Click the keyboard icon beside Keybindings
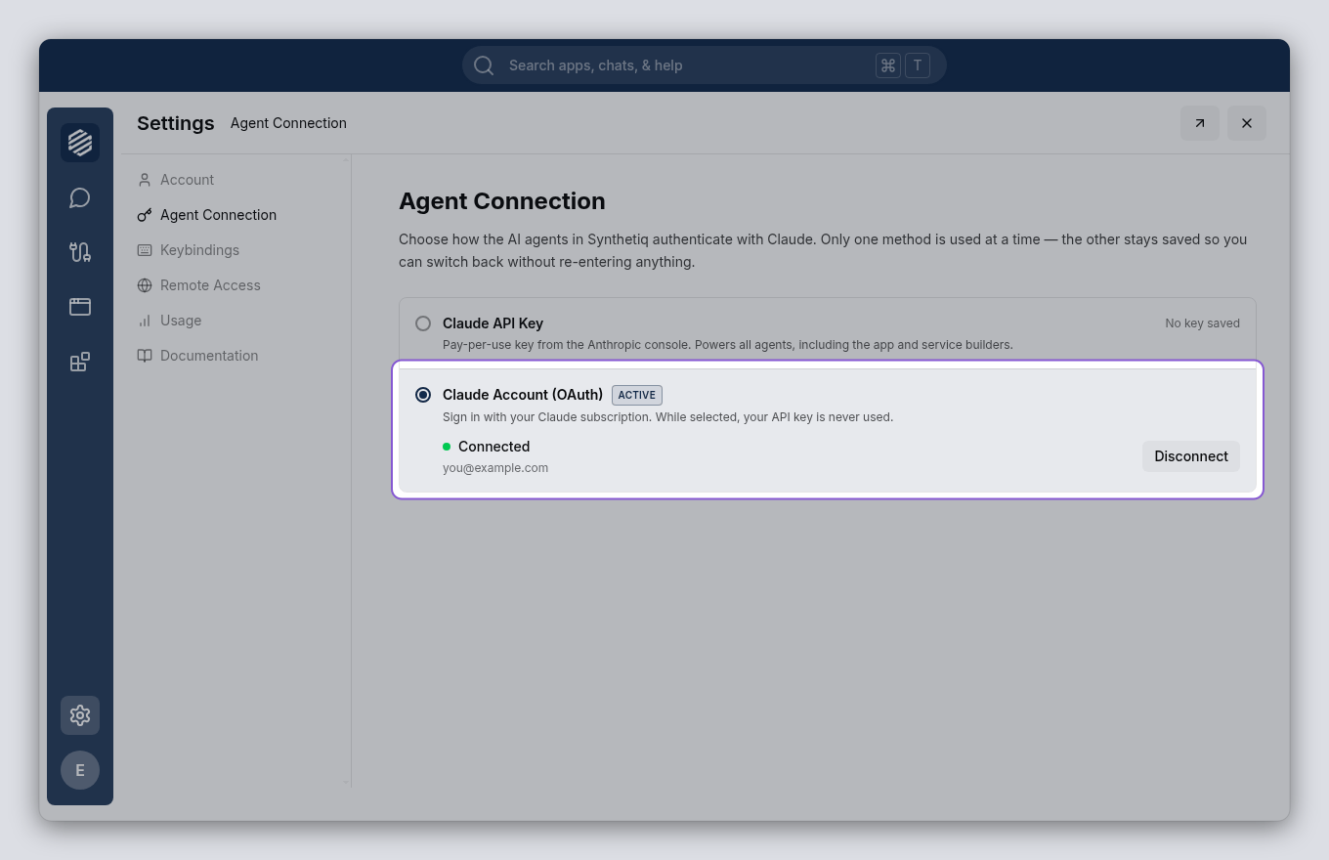 [145, 250]
